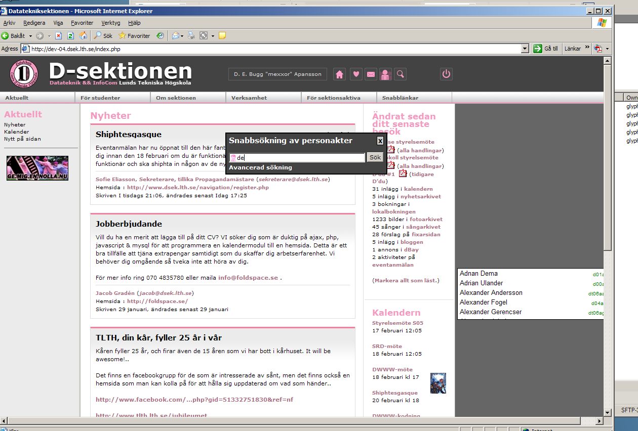Open the Snabblänkar navigation tab
638x431 pixels.
pyautogui.click(x=415, y=98)
